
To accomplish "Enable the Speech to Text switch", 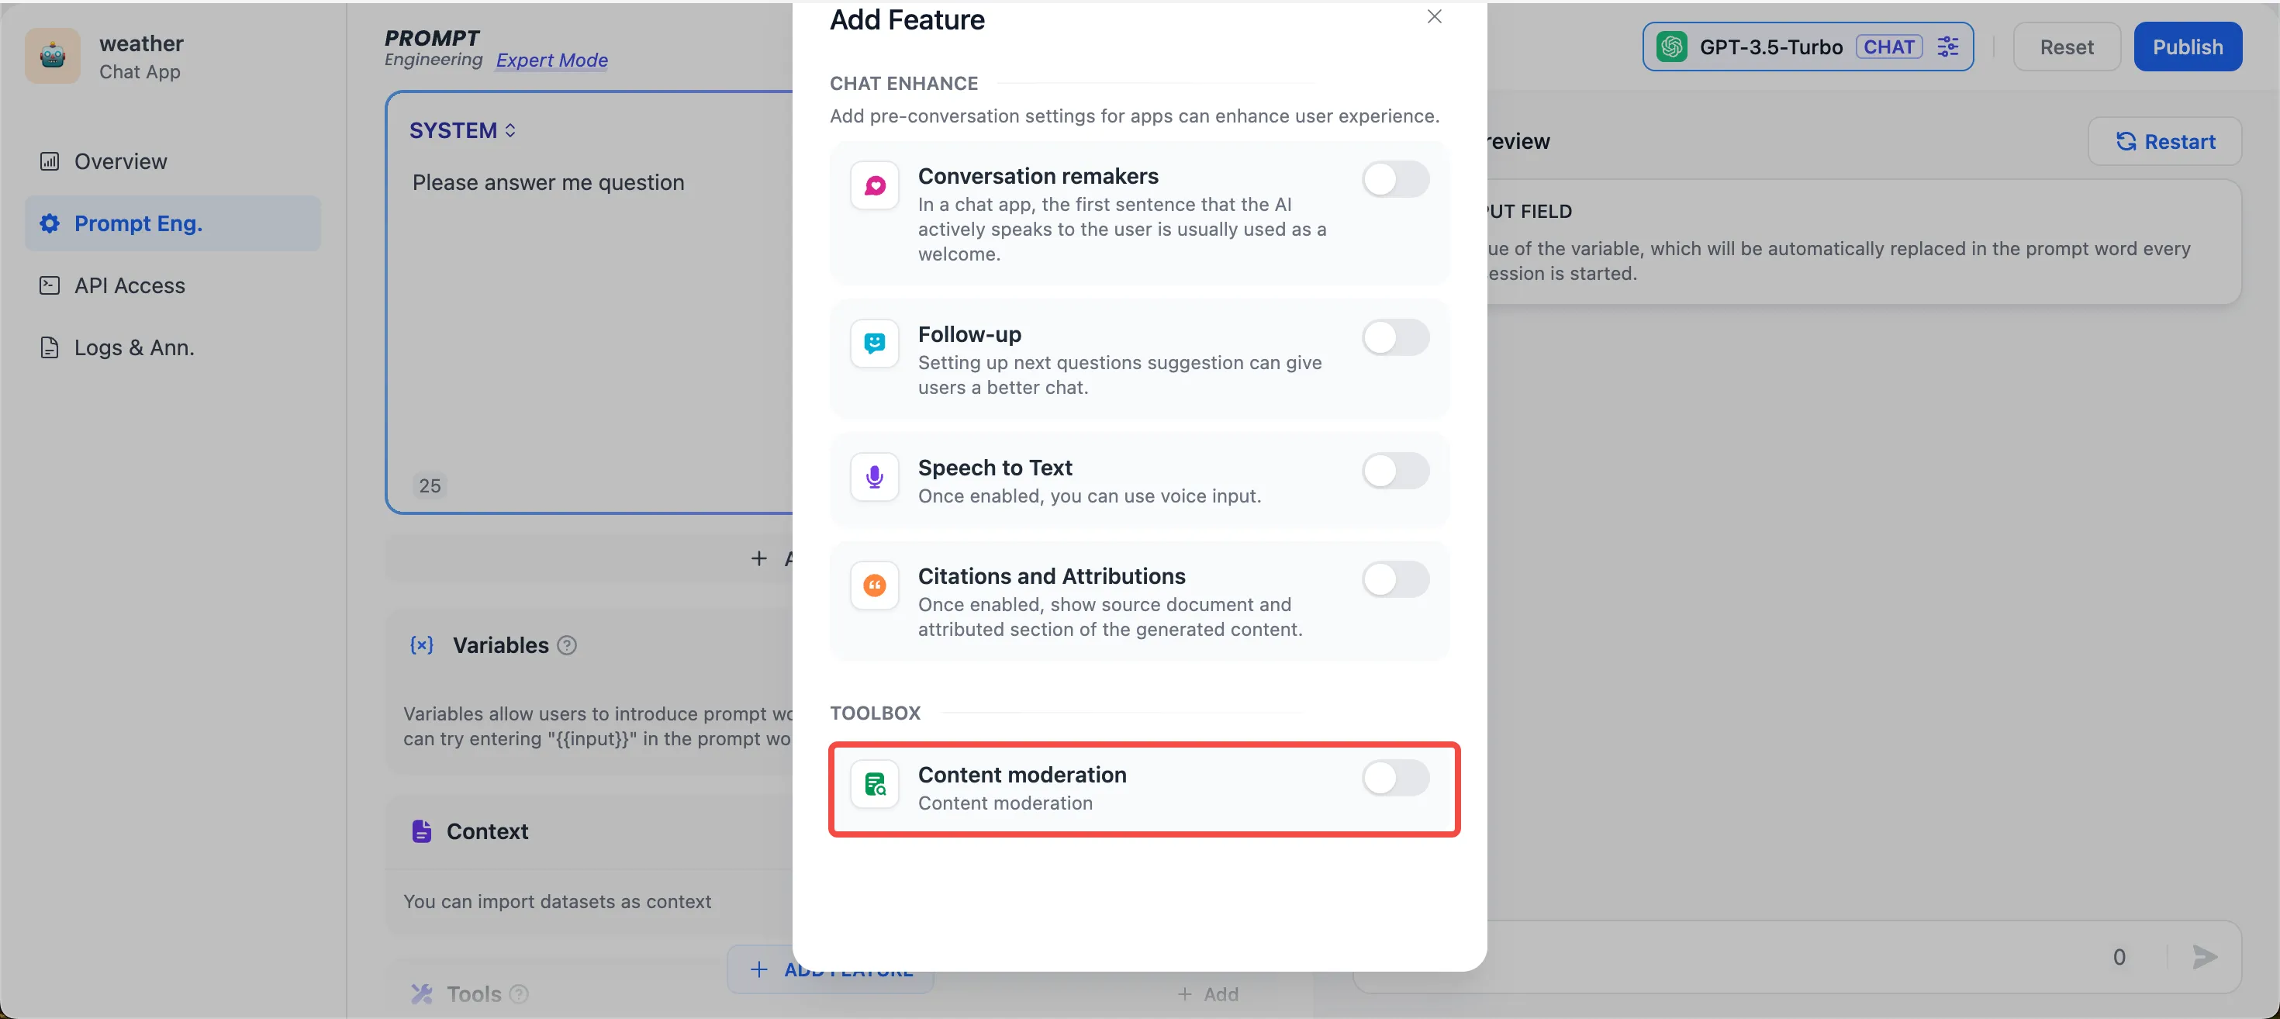I will (x=1394, y=471).
